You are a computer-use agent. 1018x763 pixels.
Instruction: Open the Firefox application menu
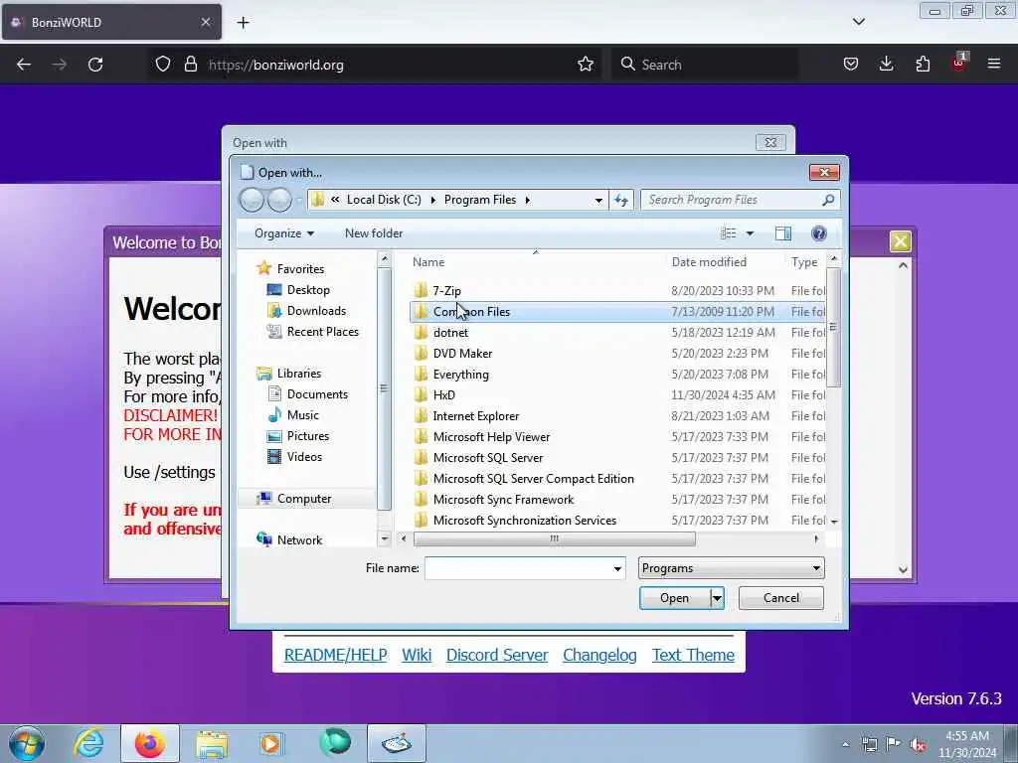[994, 65]
